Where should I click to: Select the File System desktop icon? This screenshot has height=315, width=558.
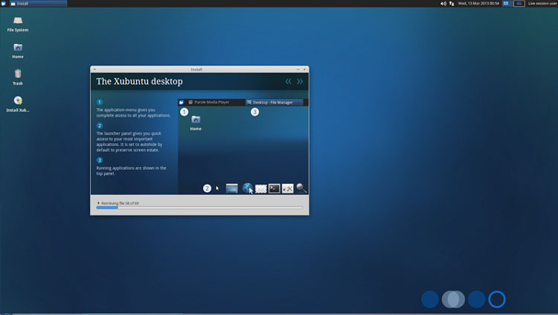click(x=18, y=25)
